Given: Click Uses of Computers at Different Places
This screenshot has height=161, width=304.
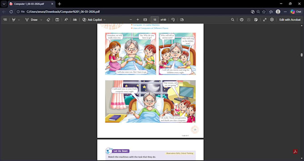Looking at the screenshot, I should click(151, 28).
